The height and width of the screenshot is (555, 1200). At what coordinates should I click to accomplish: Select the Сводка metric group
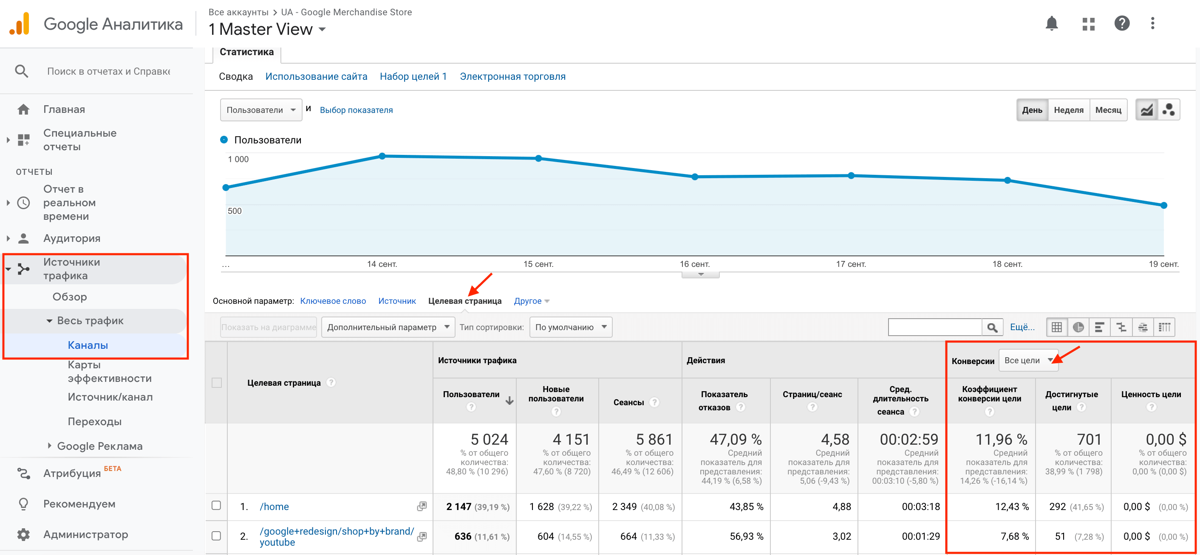pos(236,77)
